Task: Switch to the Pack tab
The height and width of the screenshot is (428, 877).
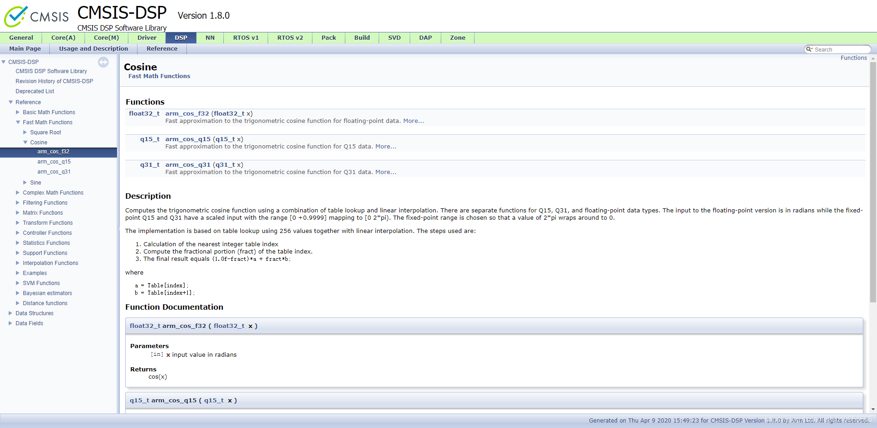Action: (x=329, y=38)
